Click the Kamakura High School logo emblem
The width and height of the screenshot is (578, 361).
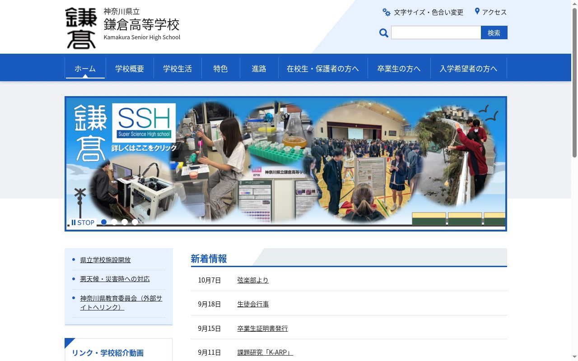[81, 28]
